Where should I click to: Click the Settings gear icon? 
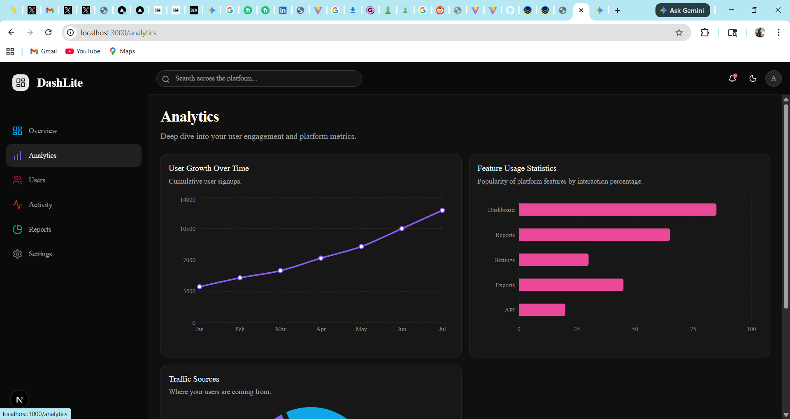pyautogui.click(x=17, y=254)
